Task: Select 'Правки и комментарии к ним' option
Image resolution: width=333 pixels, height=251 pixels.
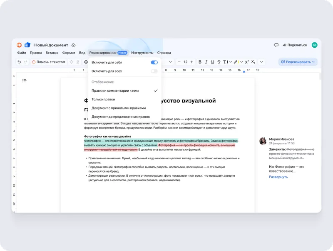Action: [x=124, y=90]
